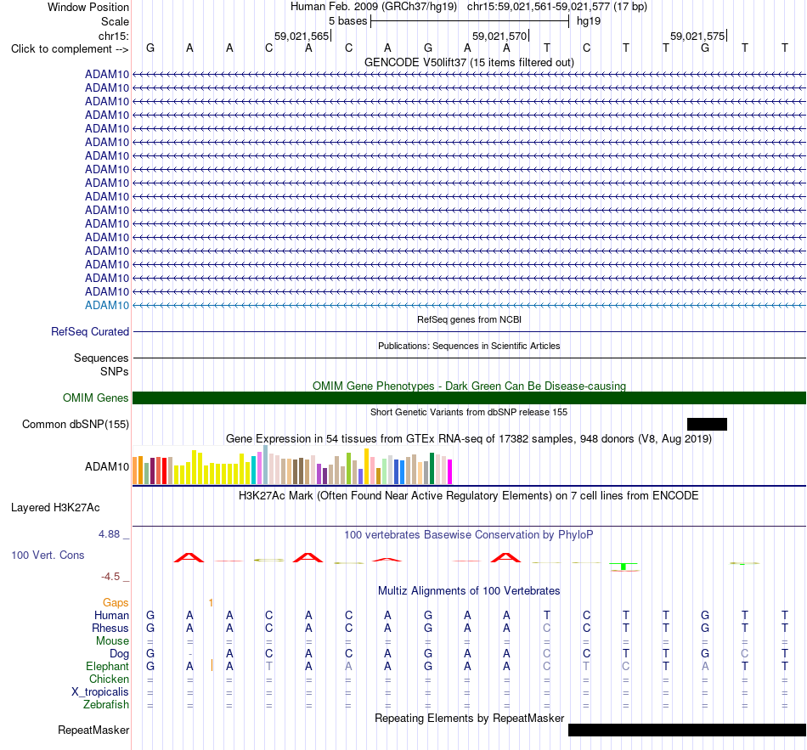Click the '5 bases' scale bar label
This screenshot has width=807, height=750.
pos(348,21)
